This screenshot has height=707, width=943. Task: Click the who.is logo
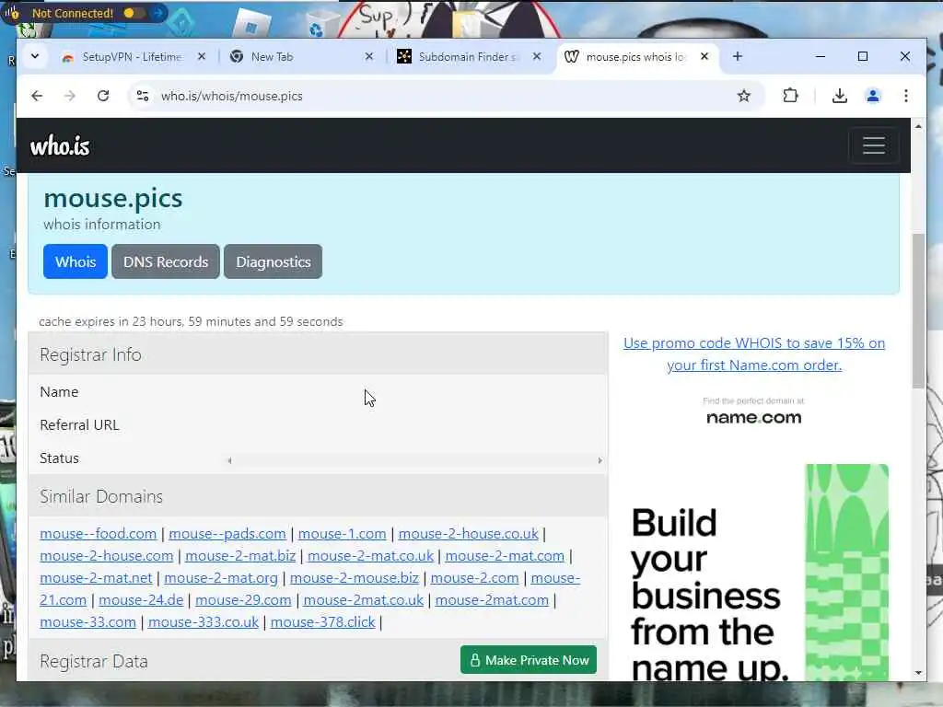point(60,145)
